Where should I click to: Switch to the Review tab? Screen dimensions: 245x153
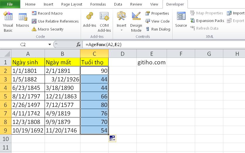coord(136,4)
